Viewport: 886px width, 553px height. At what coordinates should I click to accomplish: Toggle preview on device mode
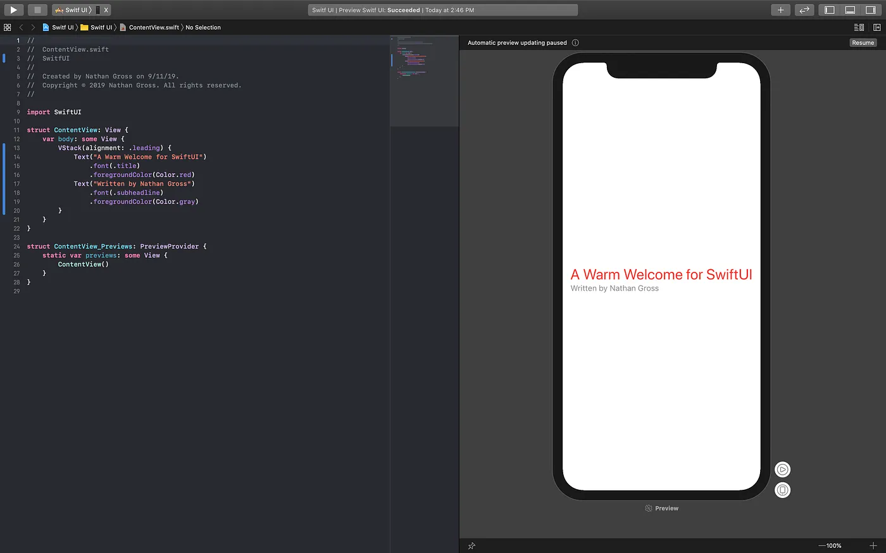[782, 489]
